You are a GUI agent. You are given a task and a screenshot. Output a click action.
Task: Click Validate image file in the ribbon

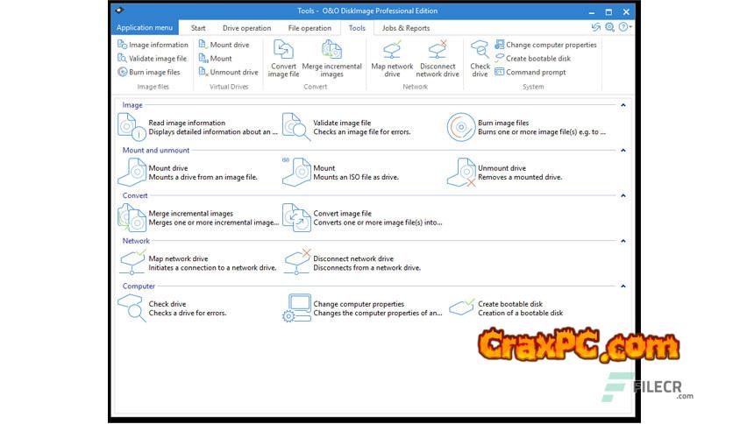(x=153, y=59)
